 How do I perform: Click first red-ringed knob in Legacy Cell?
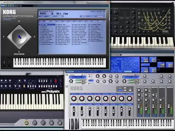[74, 99]
